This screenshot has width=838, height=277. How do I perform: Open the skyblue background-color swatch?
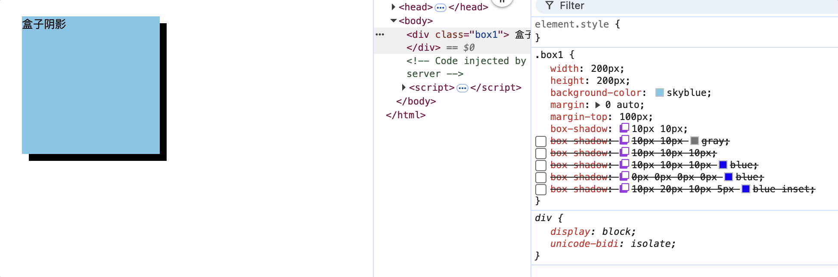coord(660,92)
